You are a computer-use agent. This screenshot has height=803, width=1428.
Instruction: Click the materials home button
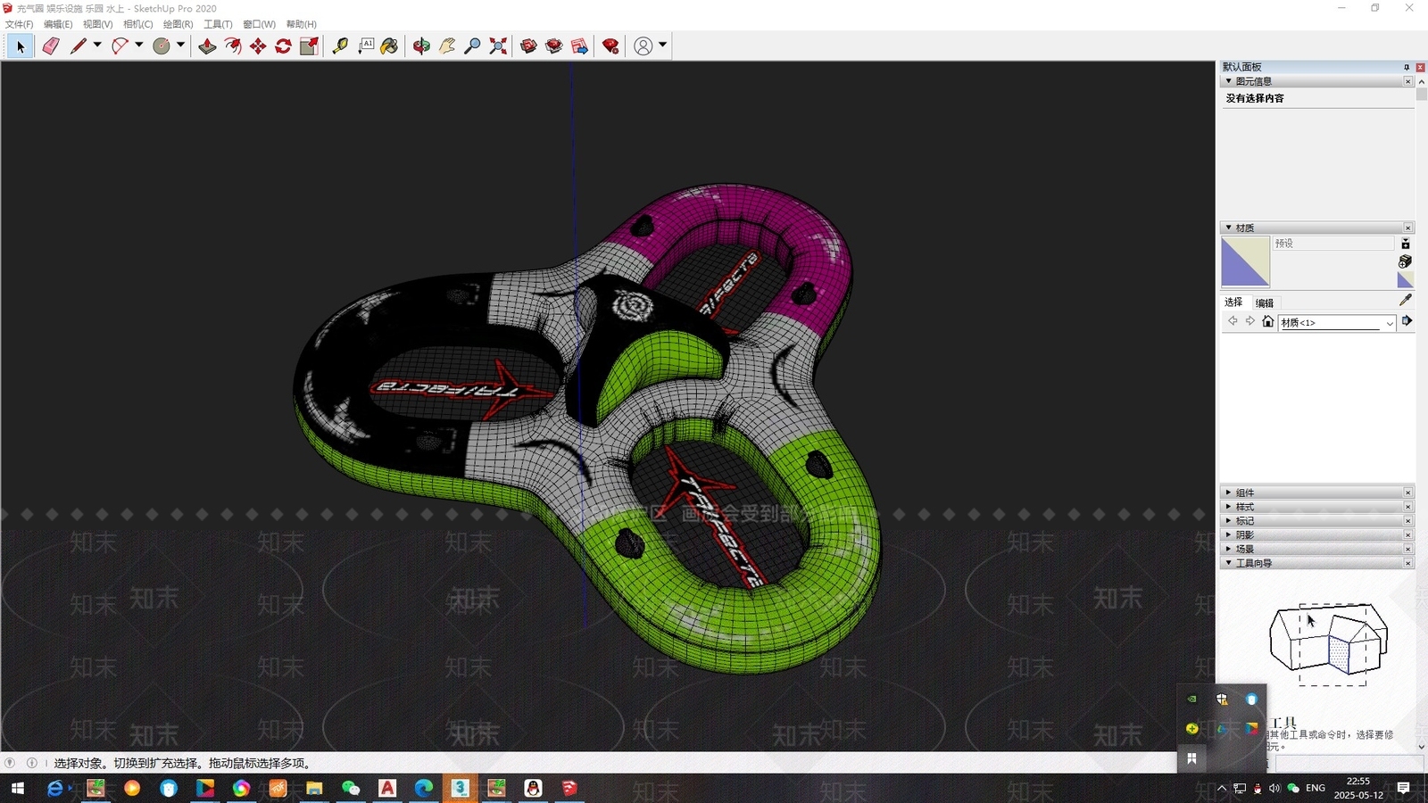point(1267,322)
